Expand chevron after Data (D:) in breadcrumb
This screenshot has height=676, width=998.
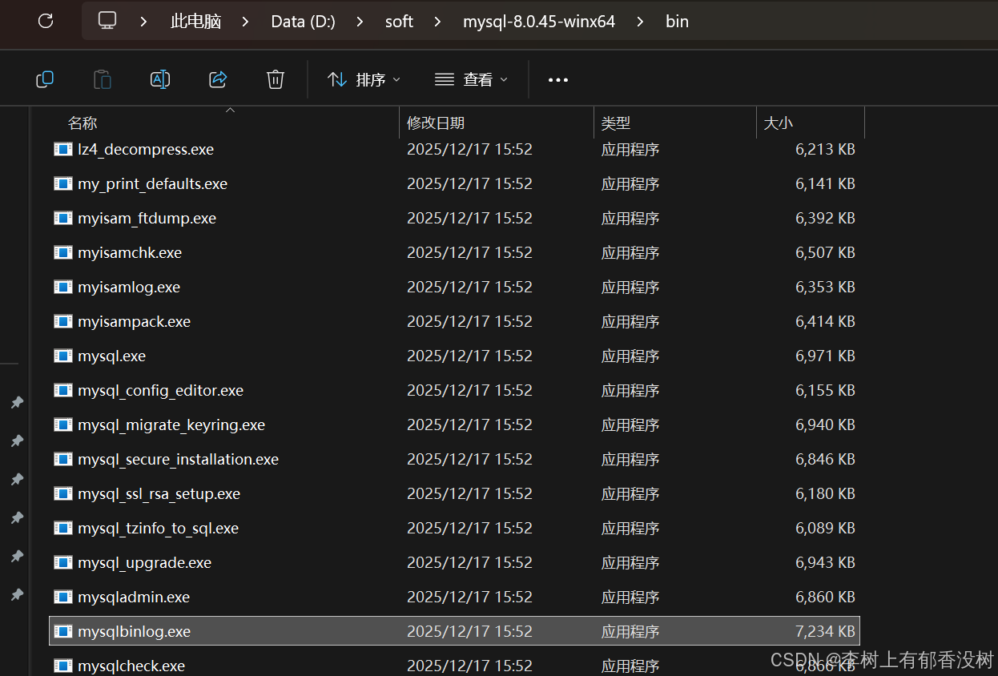click(x=360, y=22)
